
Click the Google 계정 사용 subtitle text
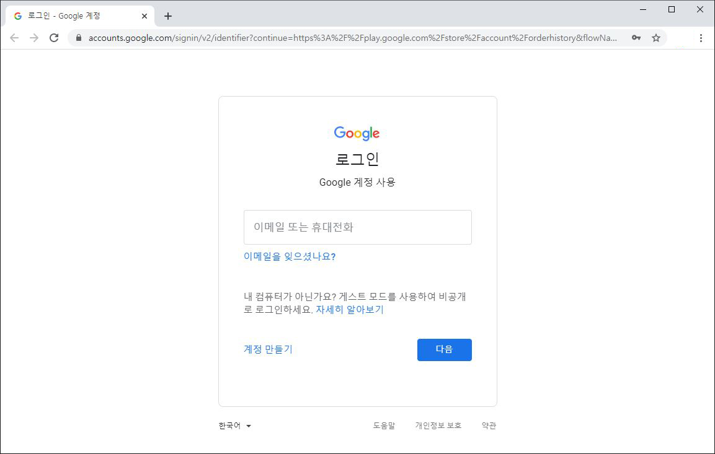point(357,182)
